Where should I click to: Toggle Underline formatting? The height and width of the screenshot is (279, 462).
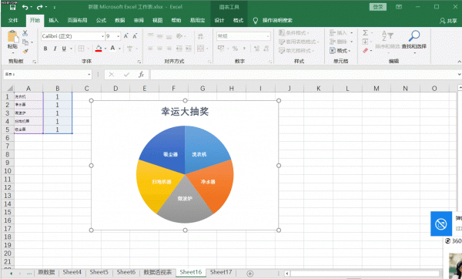click(x=64, y=49)
